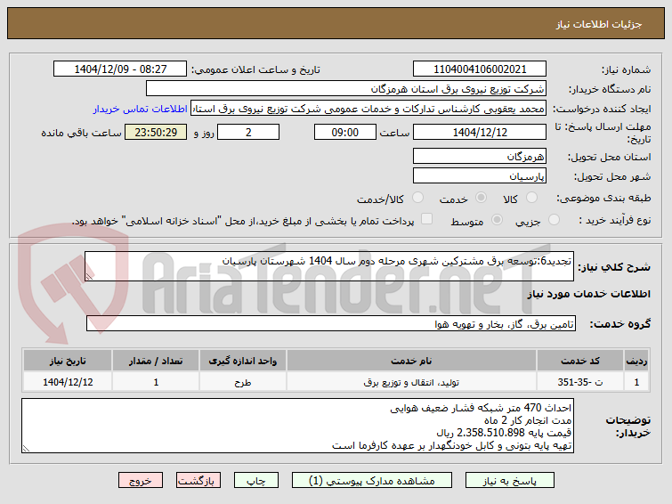Click the شهر محل تحویل field پارسیان

[x=480, y=175]
